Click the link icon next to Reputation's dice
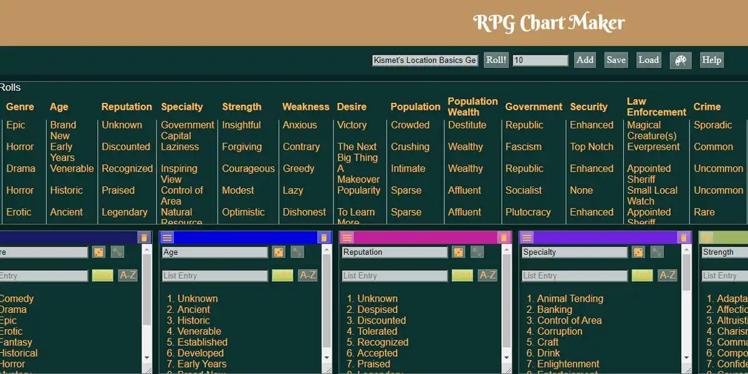 point(477,252)
